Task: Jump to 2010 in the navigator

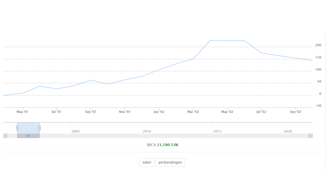Action: point(147,131)
